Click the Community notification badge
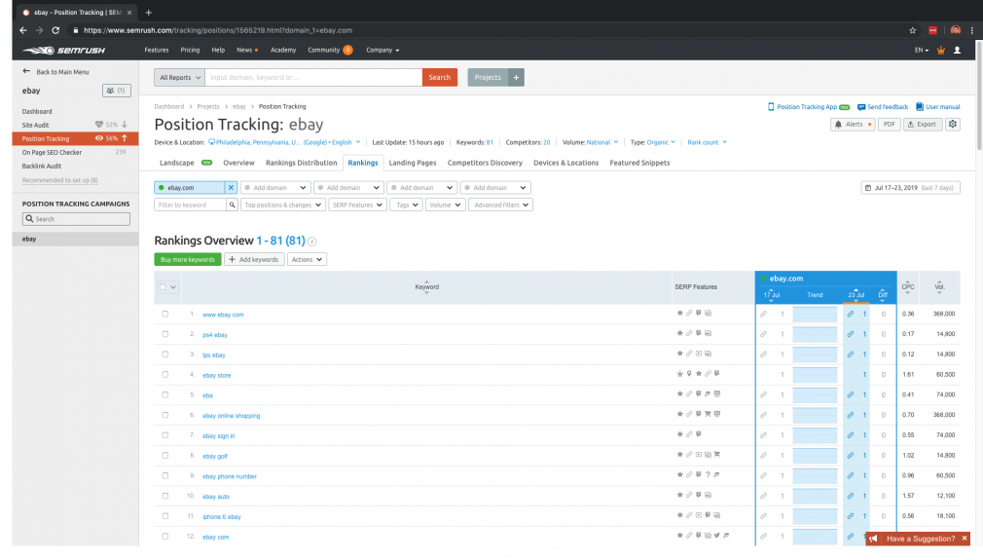 [347, 51]
